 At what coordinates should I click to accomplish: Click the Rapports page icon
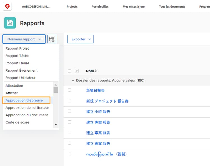[x=10, y=23]
